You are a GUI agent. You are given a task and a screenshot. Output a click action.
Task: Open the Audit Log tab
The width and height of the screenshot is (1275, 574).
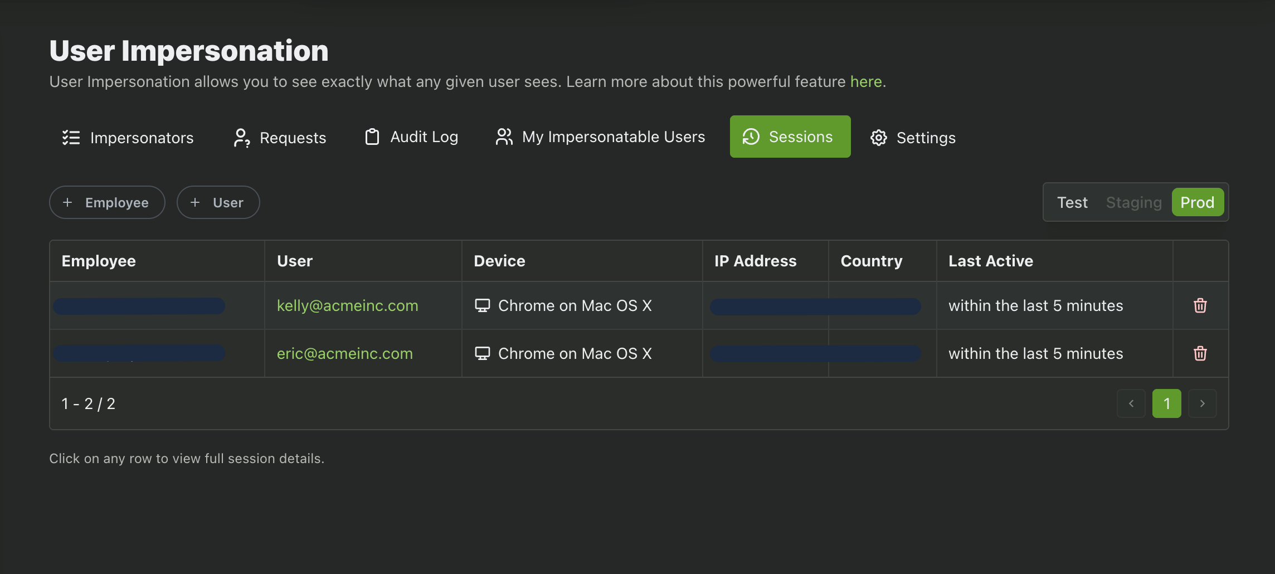[411, 137]
